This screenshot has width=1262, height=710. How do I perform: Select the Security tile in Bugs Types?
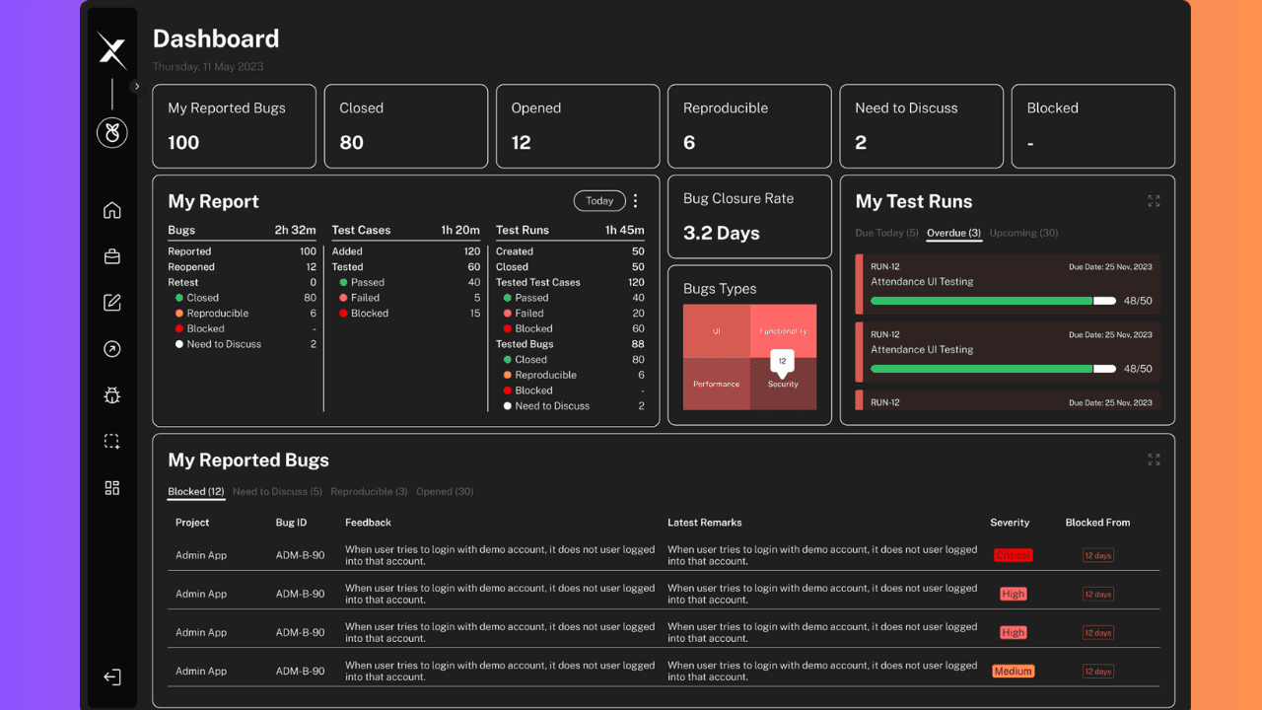click(x=783, y=385)
